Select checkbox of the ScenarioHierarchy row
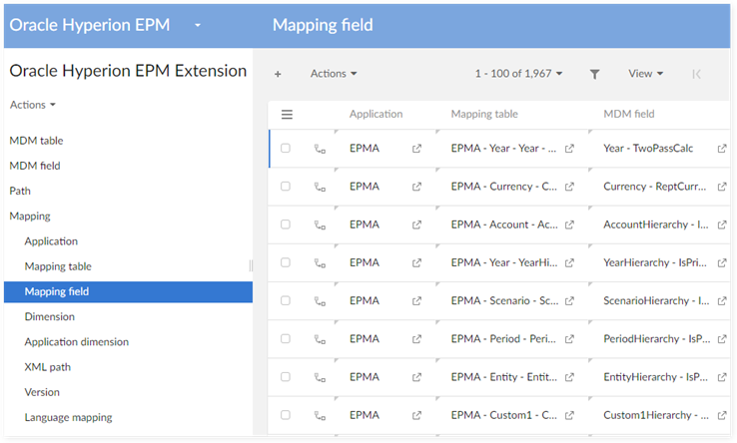Image resolution: width=737 pixels, height=443 pixels. pos(286,300)
